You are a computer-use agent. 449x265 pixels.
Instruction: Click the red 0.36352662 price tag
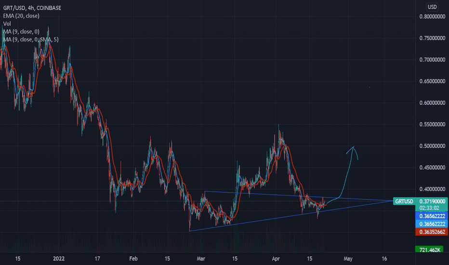click(x=432, y=232)
